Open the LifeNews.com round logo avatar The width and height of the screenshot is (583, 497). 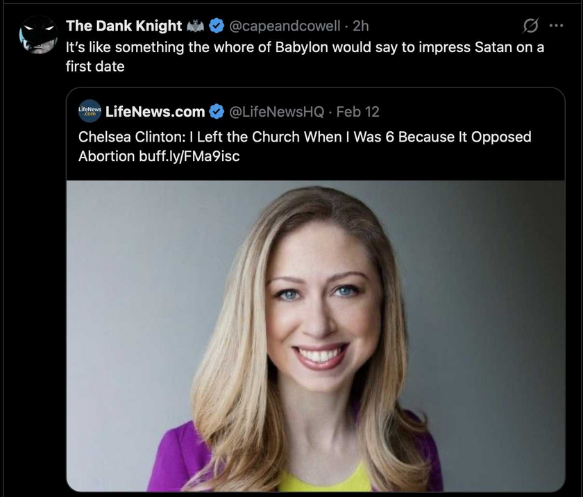pyautogui.click(x=90, y=111)
